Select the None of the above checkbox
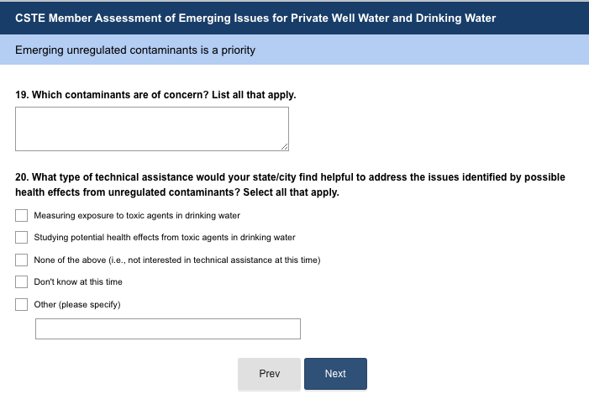This screenshot has width=589, height=415. click(22, 260)
